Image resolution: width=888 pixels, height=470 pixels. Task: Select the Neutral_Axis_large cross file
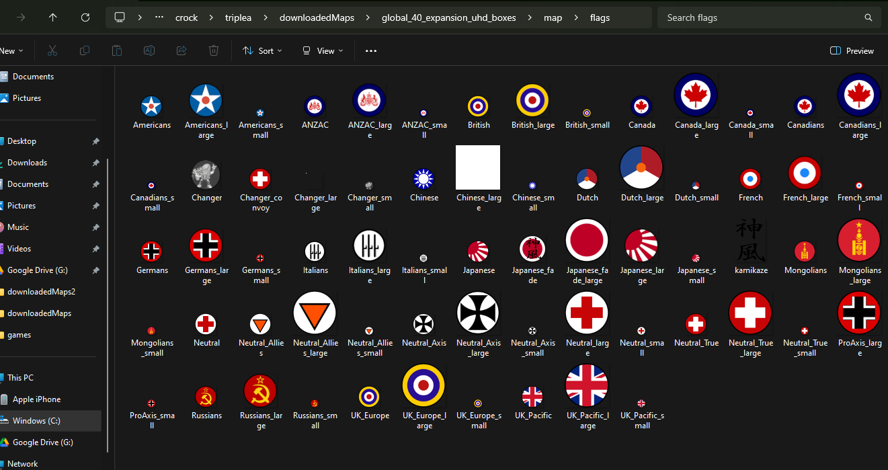coord(478,313)
